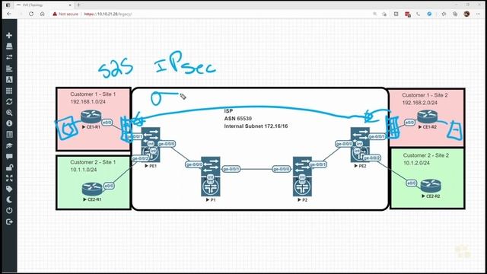This screenshot has height=274, width=487.
Task: Toggle the lab lock padlock icon
Action: [x=9, y=167]
